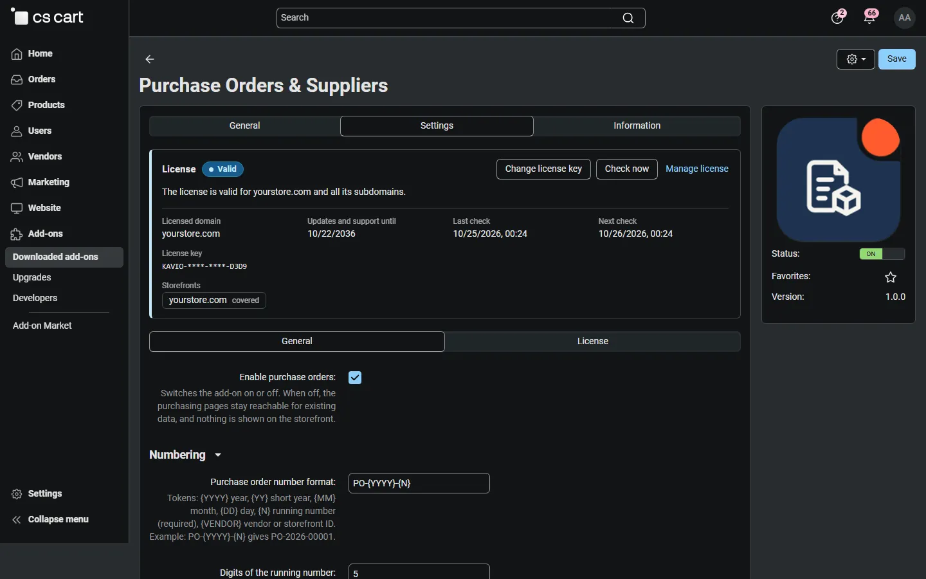Uncheck Enable purchase orders checkbox
The height and width of the screenshot is (579, 926).
[x=356, y=378]
